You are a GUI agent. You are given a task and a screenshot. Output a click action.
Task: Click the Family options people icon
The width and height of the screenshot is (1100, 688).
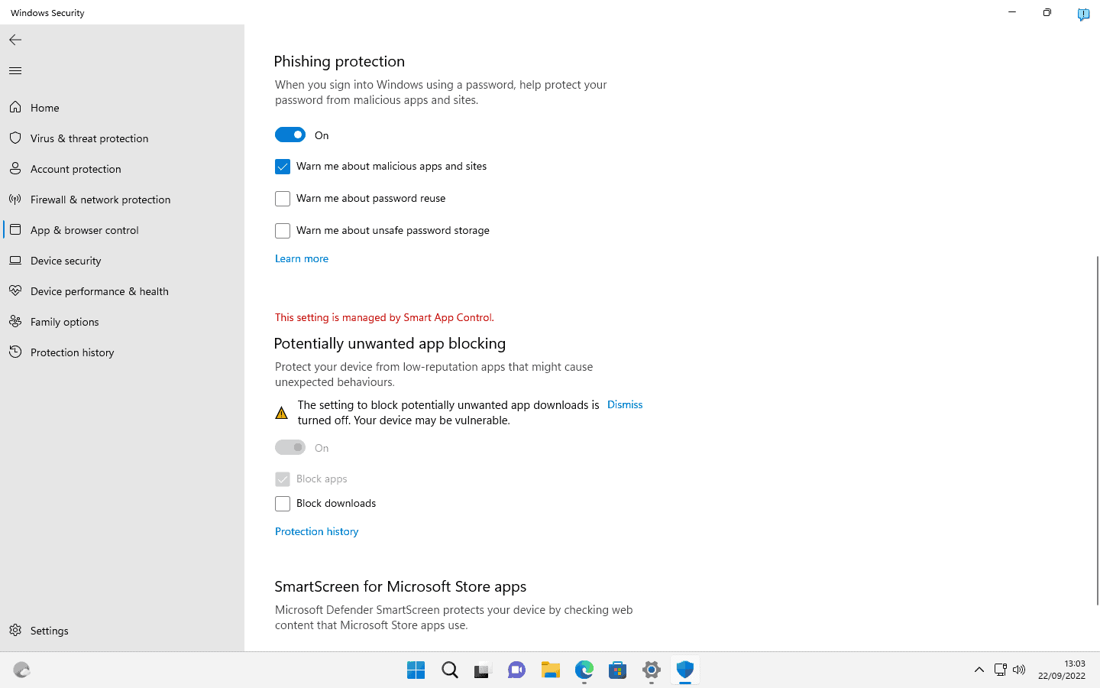(15, 321)
